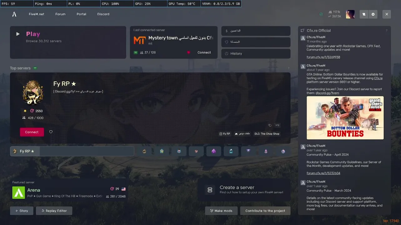Click the Create a server card
The height and width of the screenshot is (225, 401).
pos(244,190)
